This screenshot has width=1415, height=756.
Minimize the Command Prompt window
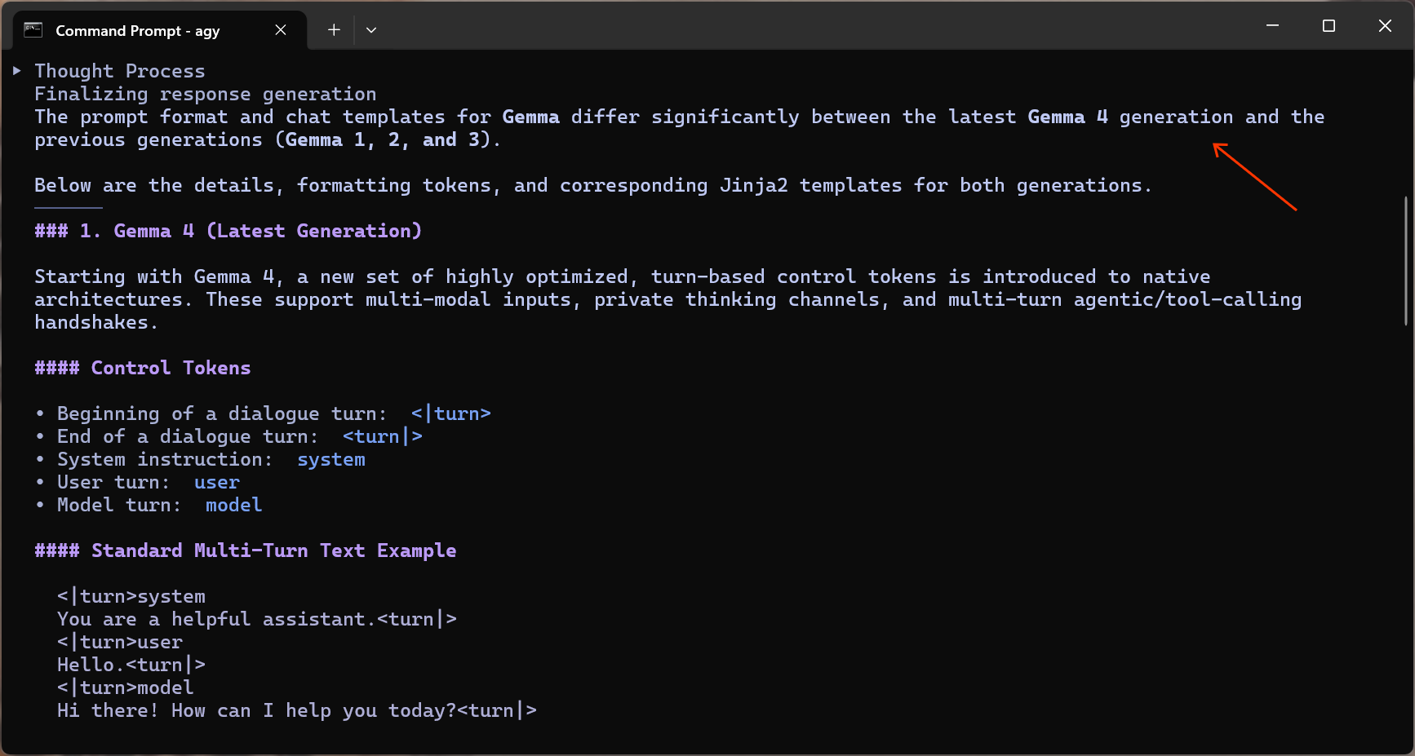[x=1272, y=26]
